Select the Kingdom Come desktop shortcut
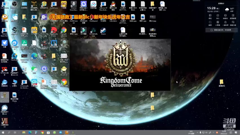The width and height of the screenshot is (240, 135). 4,97
